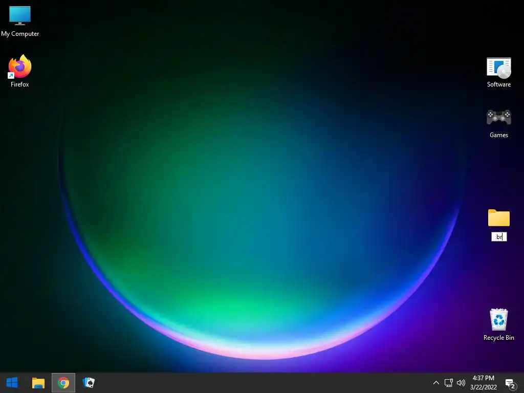This screenshot has height=393, width=524.
Task: Open the volume speaker control
Action: click(461, 383)
